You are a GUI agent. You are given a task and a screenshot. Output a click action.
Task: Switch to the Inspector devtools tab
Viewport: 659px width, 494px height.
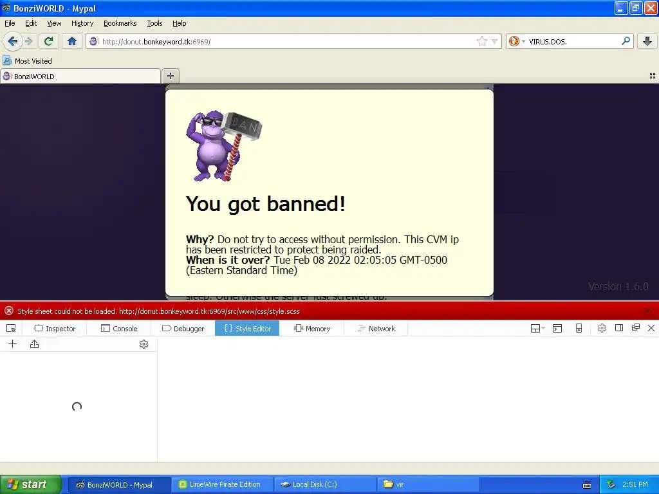pyautogui.click(x=55, y=329)
